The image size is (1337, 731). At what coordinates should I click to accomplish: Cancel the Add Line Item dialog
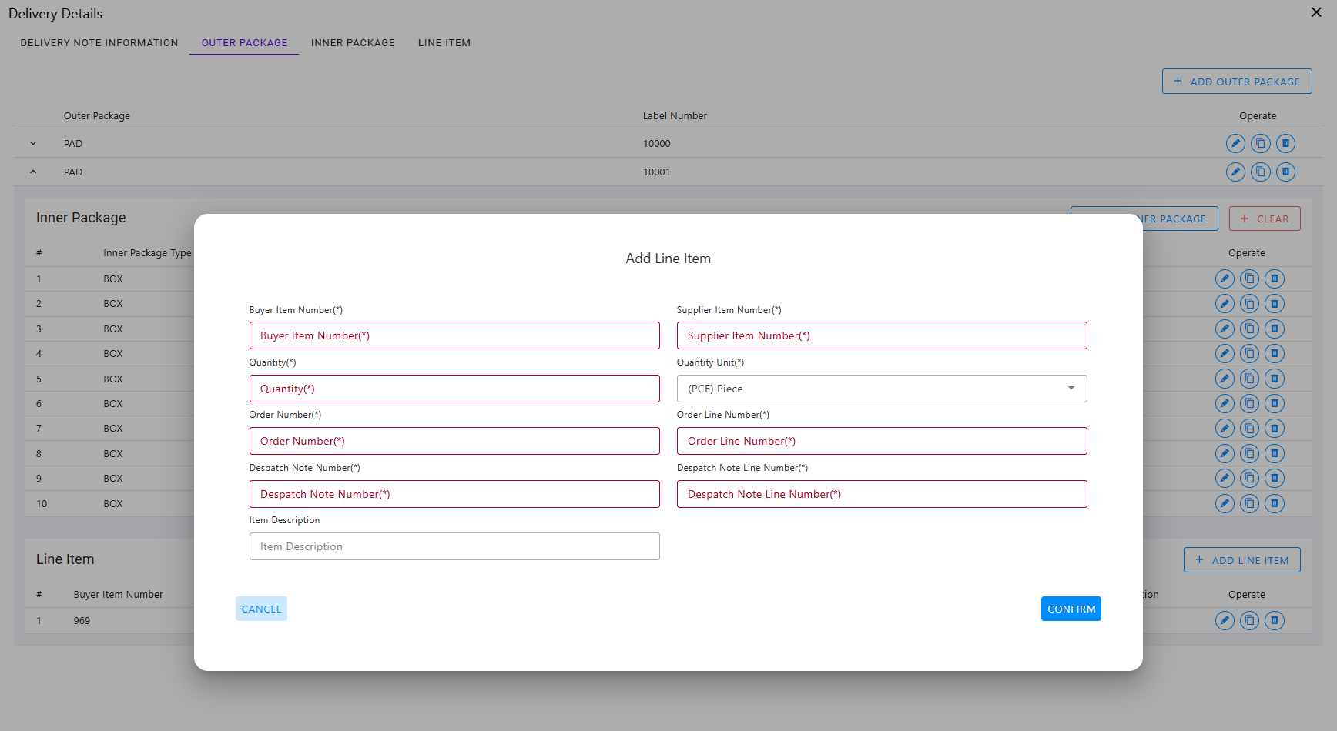[261, 609]
